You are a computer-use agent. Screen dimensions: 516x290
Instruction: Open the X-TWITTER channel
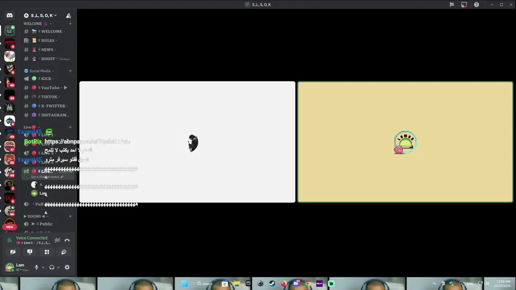(x=48, y=106)
